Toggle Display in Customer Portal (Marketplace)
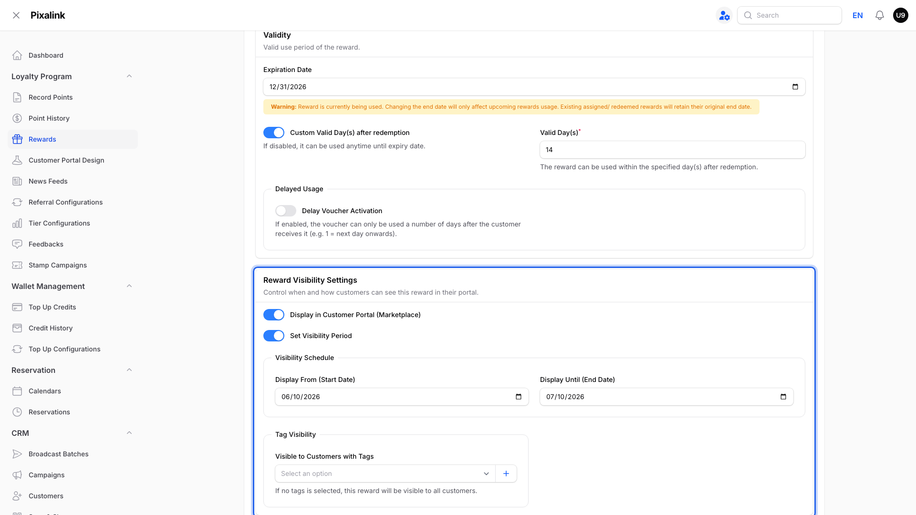Image resolution: width=916 pixels, height=515 pixels. coord(274,315)
